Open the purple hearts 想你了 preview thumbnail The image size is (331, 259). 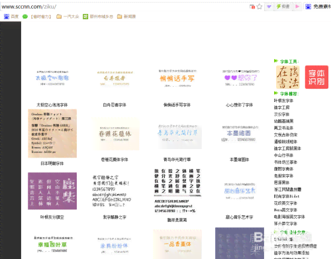coord(241,78)
